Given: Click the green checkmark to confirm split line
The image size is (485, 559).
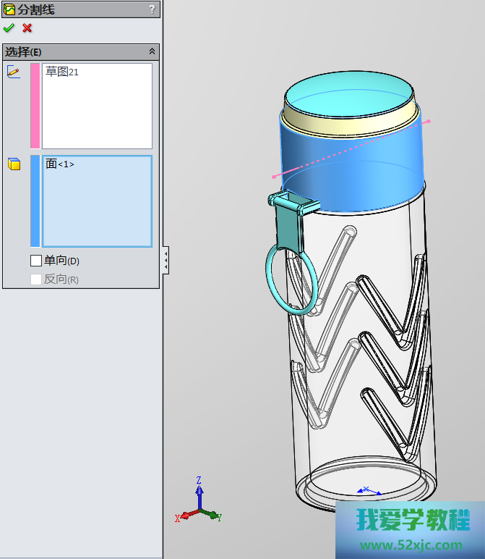Looking at the screenshot, I should pos(9,28).
